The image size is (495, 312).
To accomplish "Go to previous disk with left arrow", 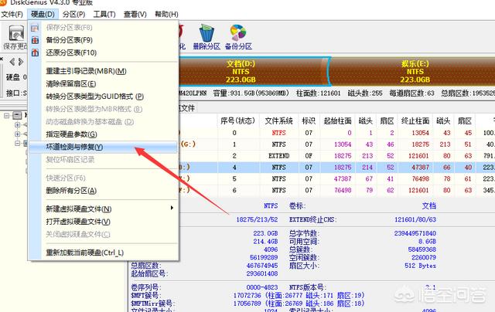I will click(x=12, y=62).
